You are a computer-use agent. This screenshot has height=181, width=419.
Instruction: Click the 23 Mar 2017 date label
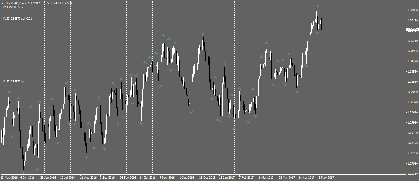287,178
